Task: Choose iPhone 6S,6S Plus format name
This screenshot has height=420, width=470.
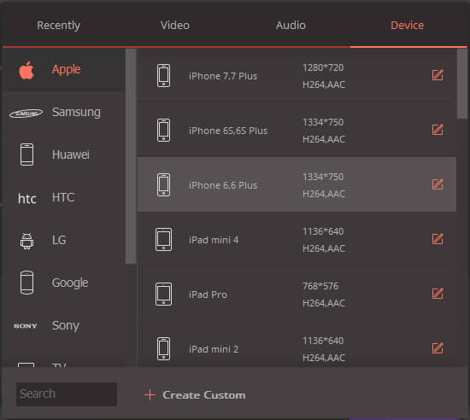Action: tap(228, 131)
